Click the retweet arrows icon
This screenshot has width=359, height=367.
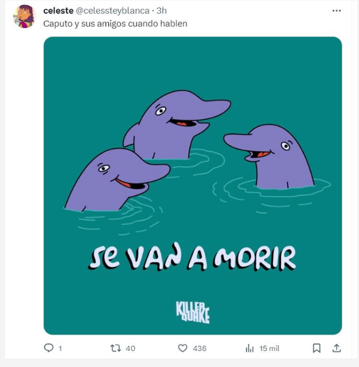tap(116, 348)
